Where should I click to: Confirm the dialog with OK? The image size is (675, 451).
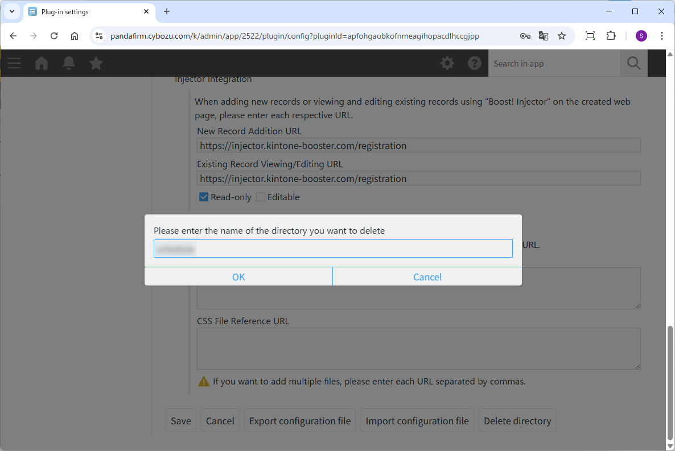point(238,277)
